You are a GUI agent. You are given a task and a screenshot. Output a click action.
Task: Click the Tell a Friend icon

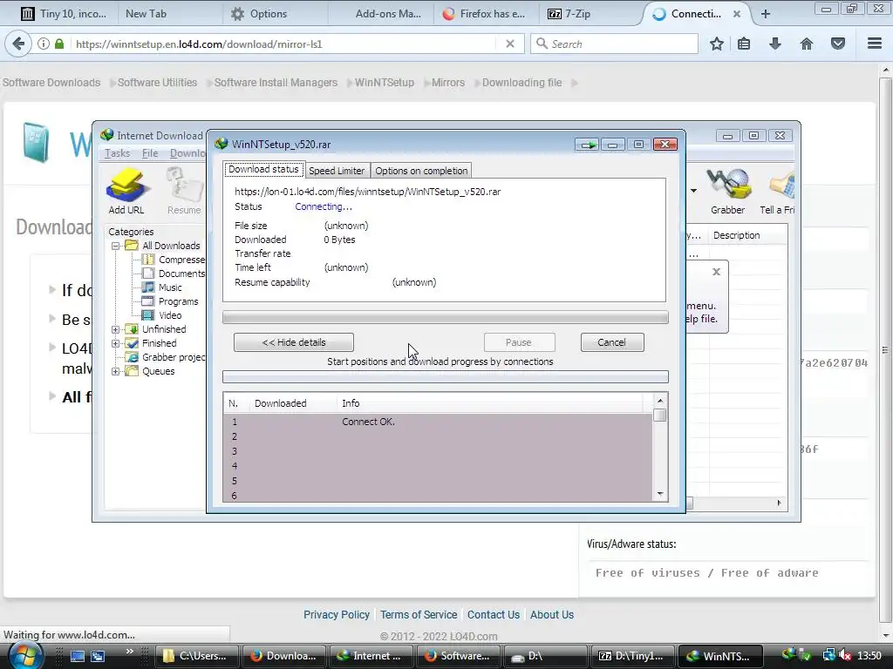pos(778,191)
